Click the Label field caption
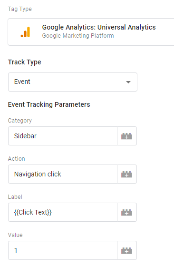This screenshot has height=268, width=174. pos(15,197)
